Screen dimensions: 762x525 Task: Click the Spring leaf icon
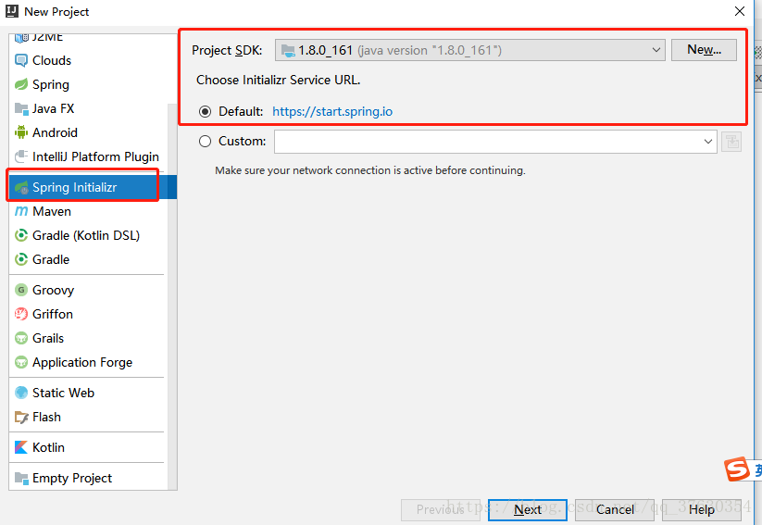(x=21, y=84)
